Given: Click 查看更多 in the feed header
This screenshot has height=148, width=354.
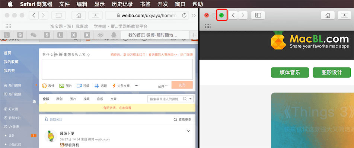Looking at the screenshot, I should 182,120.
